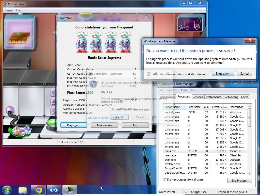Click the End Process button

pos(239,181)
